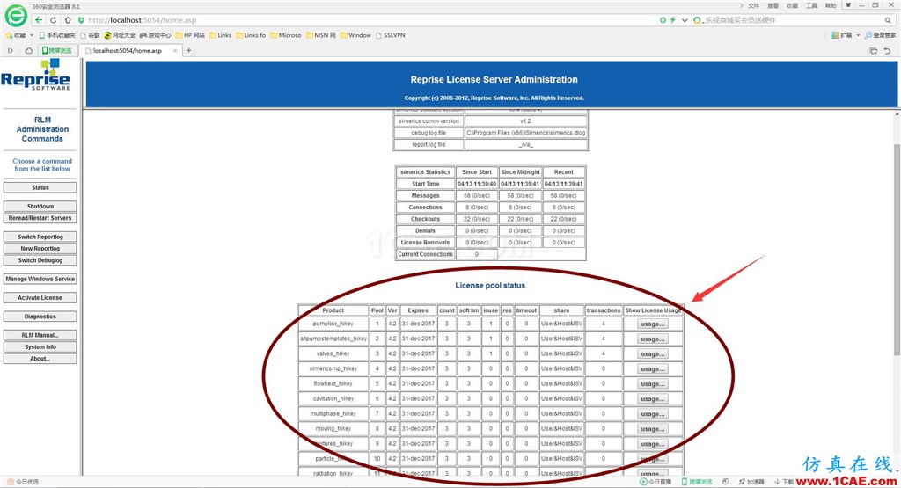Click the Diagnostics button

(40, 317)
